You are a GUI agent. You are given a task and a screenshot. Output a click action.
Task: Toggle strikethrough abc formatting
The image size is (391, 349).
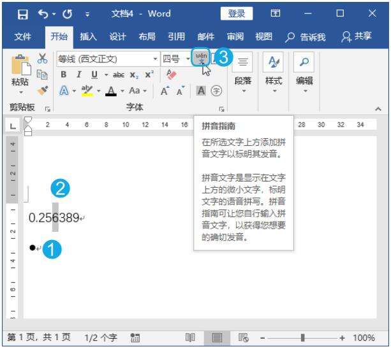click(x=119, y=75)
